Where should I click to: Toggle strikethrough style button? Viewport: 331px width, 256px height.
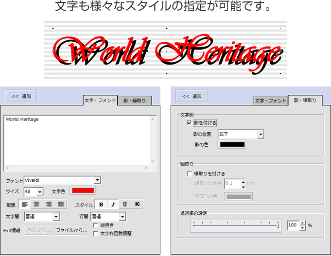click(137, 205)
